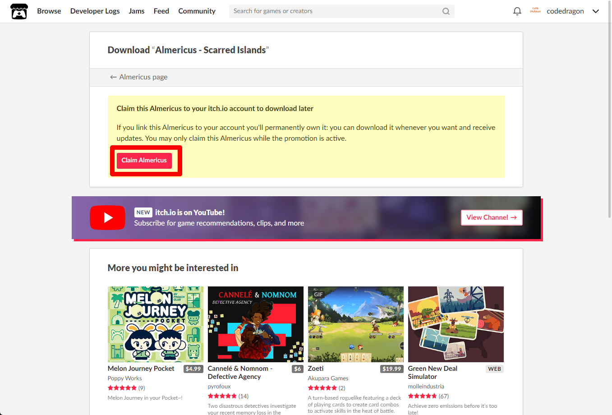This screenshot has height=415, width=612.
Task: Click the $6 price tag
Action: [x=298, y=369]
